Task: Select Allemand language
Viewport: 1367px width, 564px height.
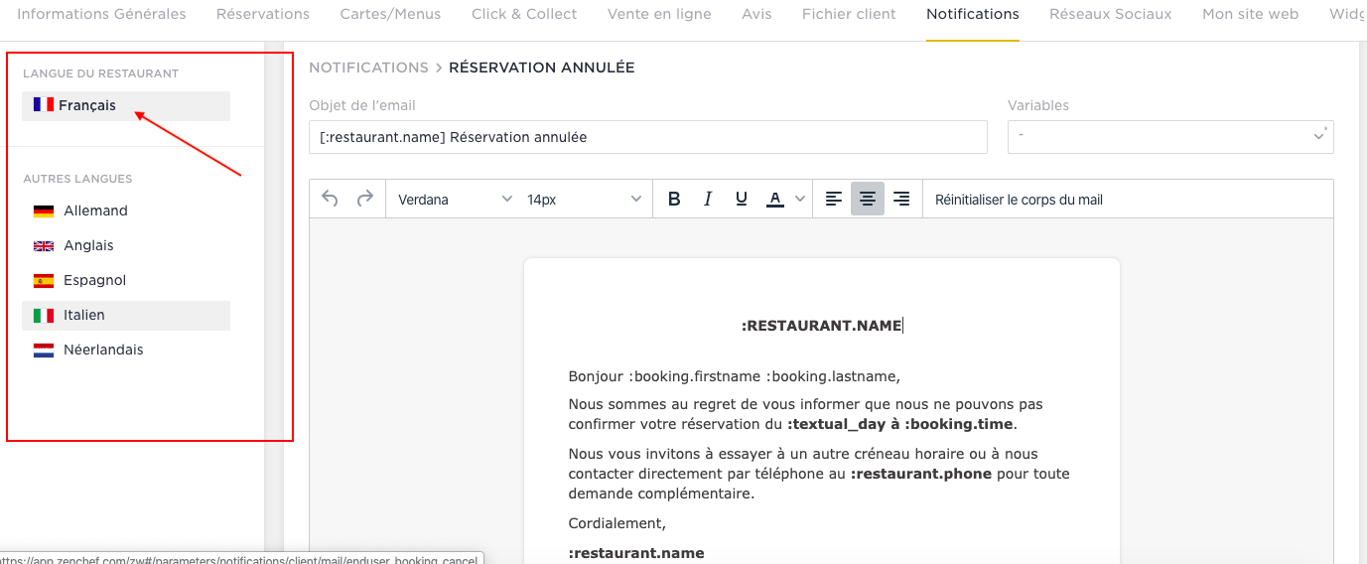Action: 126,211
